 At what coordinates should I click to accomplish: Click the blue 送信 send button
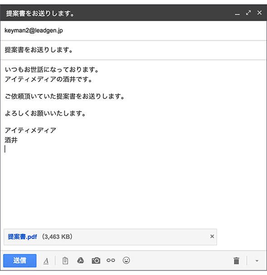tap(20, 261)
